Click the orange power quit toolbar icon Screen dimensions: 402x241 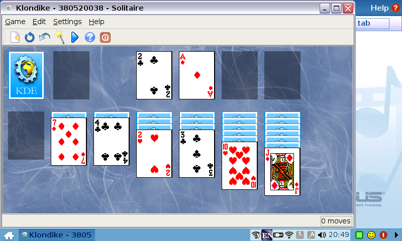105,37
